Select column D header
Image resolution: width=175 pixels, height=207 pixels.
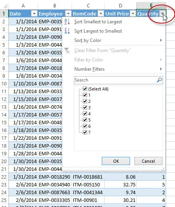coord(120,6)
